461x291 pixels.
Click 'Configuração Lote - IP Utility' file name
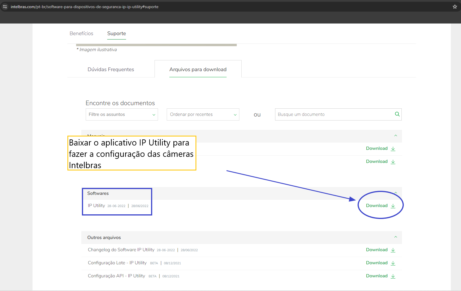pos(117,263)
